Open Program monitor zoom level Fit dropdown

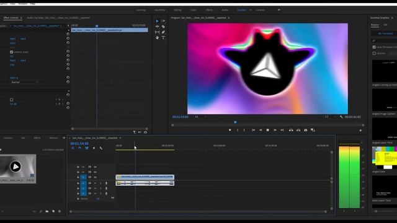tap(200, 117)
